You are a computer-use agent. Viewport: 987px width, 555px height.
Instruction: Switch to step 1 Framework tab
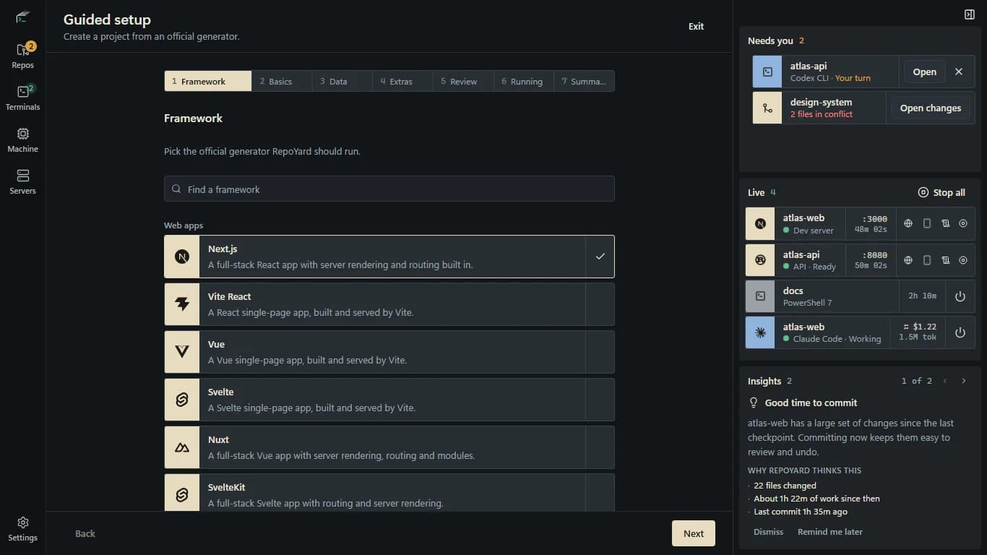[x=208, y=81]
